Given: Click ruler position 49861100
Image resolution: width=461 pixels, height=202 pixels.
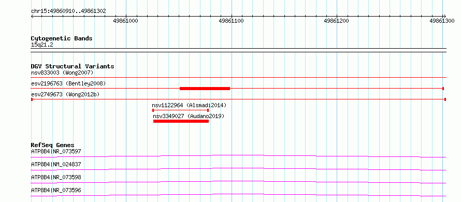Looking at the screenshot, I should (x=231, y=21).
